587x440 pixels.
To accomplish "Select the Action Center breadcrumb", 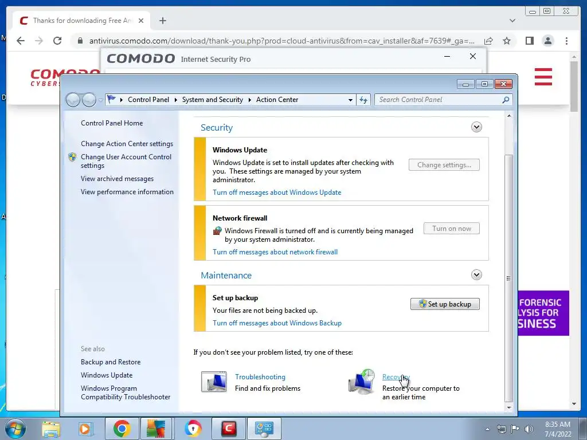I will tap(277, 100).
